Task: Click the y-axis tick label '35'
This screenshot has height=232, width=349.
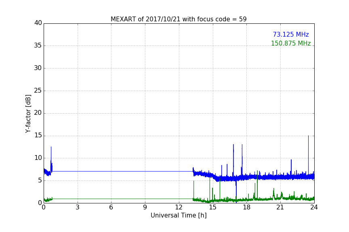Action: click(38, 46)
